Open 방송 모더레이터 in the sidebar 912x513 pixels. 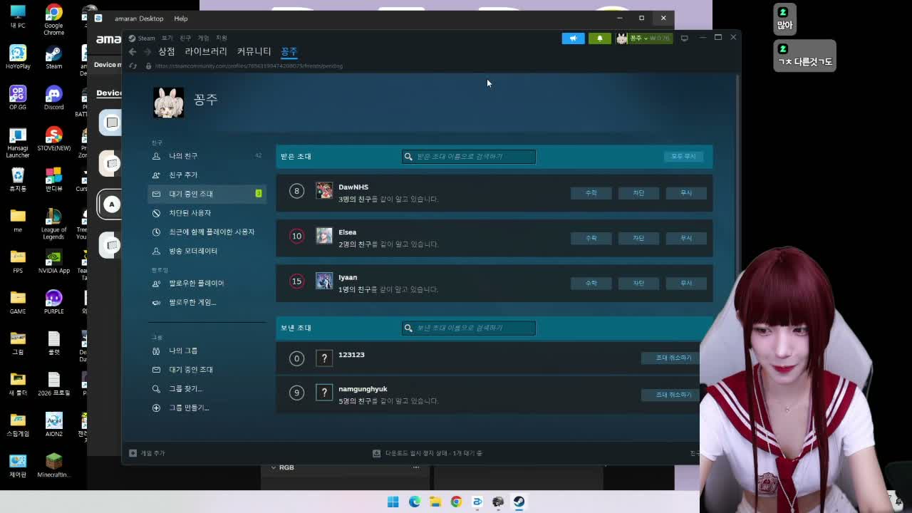tap(207, 251)
